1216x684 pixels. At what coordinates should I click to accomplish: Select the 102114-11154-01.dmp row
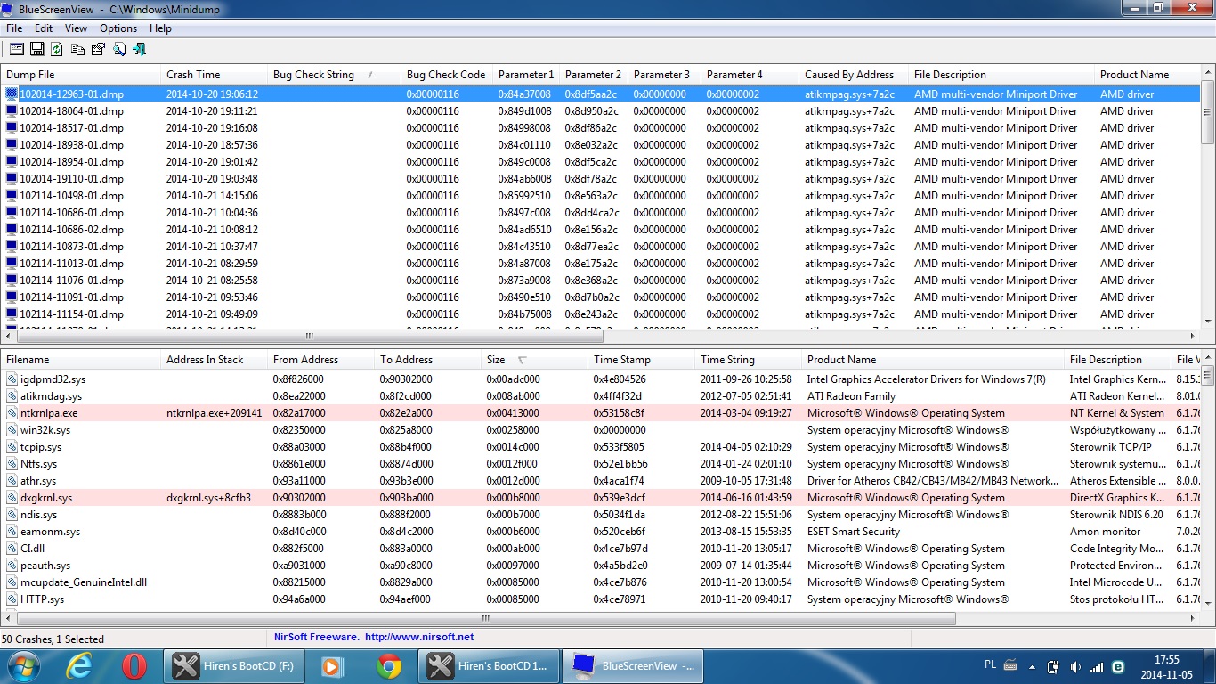pos(601,314)
